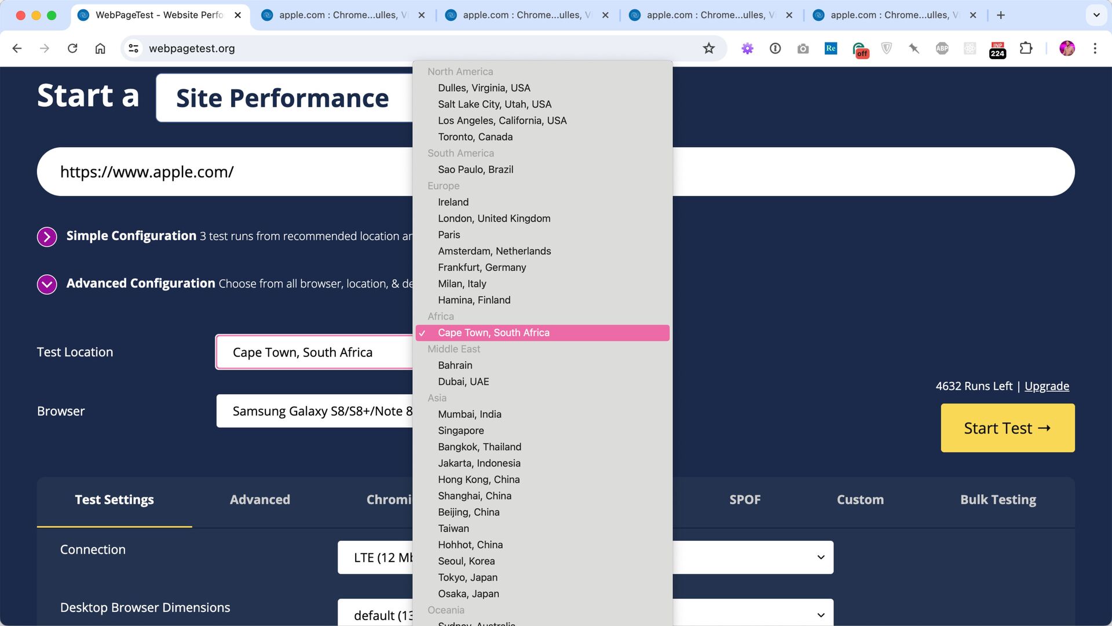Choose Frankfurt, Germany
Image resolution: width=1112 pixels, height=626 pixels.
coord(543,267)
